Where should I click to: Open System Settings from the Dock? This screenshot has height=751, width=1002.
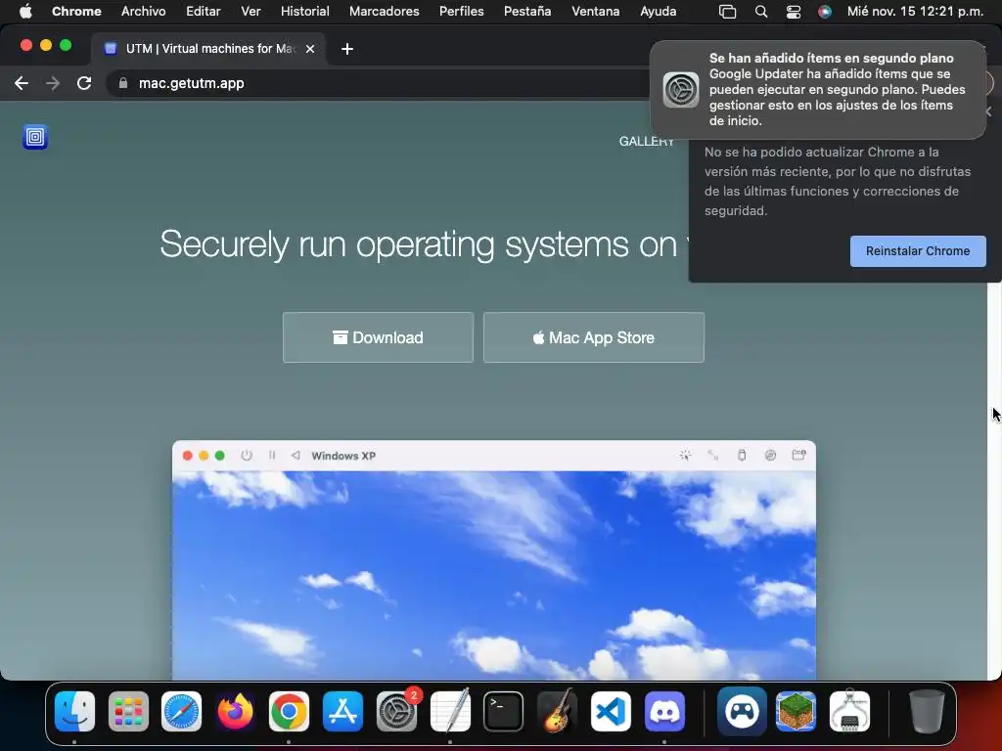click(x=396, y=711)
